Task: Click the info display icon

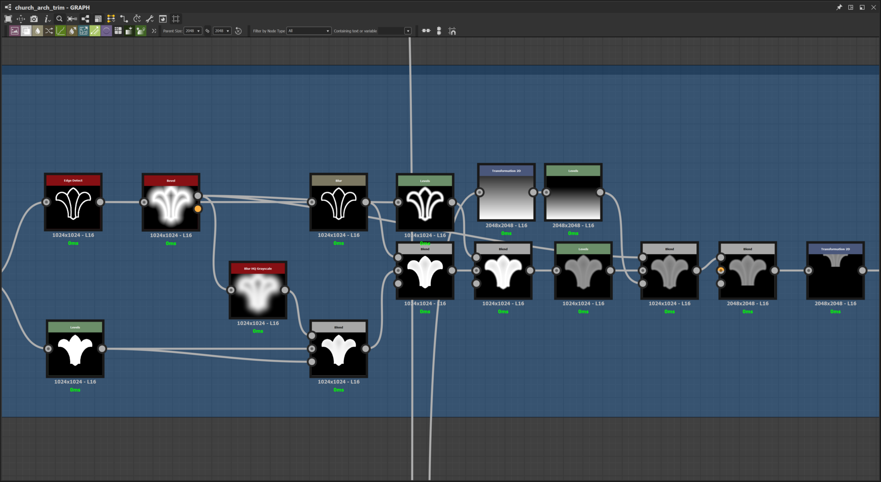Action: (47, 19)
